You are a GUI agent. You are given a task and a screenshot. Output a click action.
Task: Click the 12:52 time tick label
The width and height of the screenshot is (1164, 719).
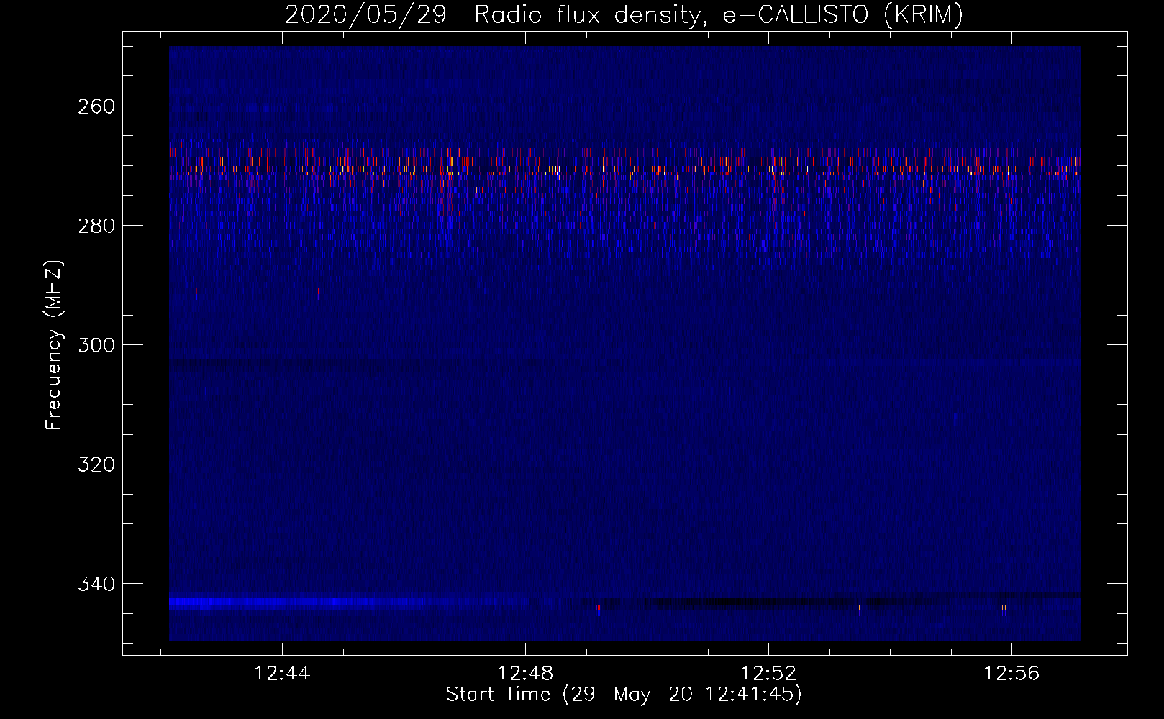[769, 674]
